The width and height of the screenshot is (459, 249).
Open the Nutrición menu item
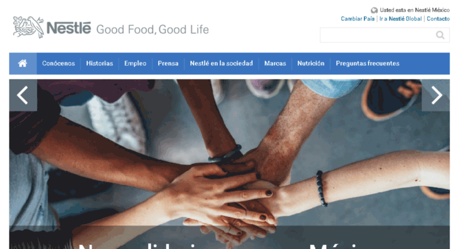point(311,63)
